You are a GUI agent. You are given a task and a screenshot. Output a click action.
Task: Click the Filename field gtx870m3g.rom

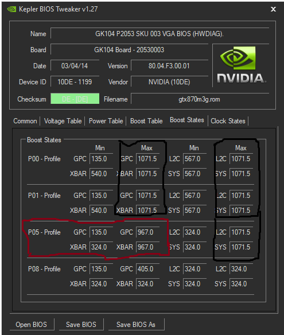click(200, 99)
